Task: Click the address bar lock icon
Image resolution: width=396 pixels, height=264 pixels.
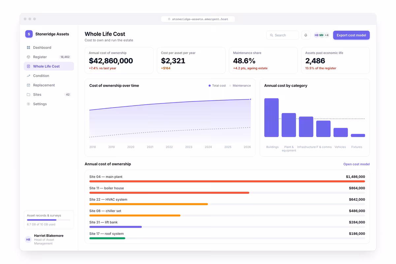Action: point(169,19)
